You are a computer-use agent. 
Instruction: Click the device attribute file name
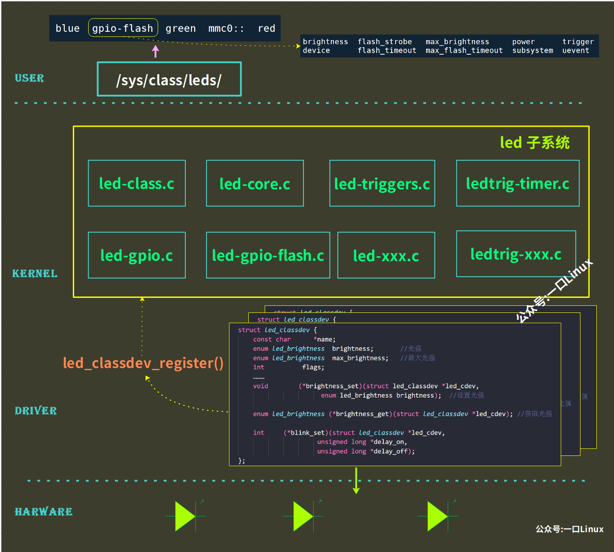[x=316, y=50]
